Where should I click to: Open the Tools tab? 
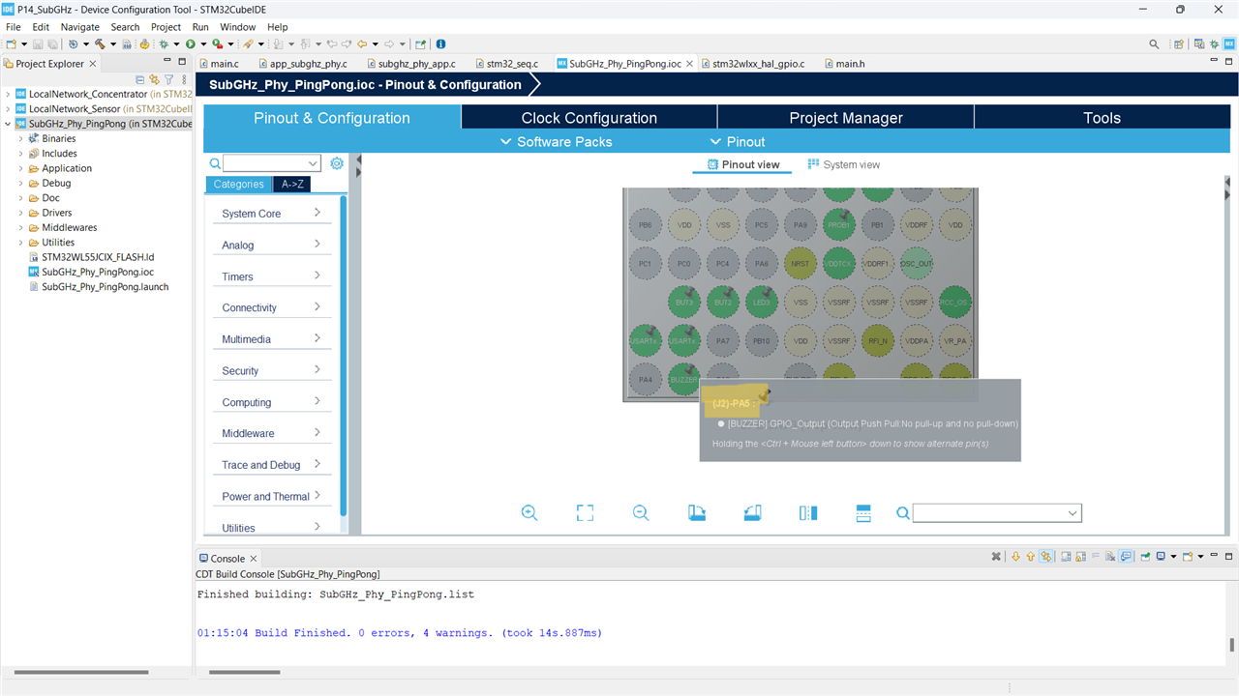1102,118
